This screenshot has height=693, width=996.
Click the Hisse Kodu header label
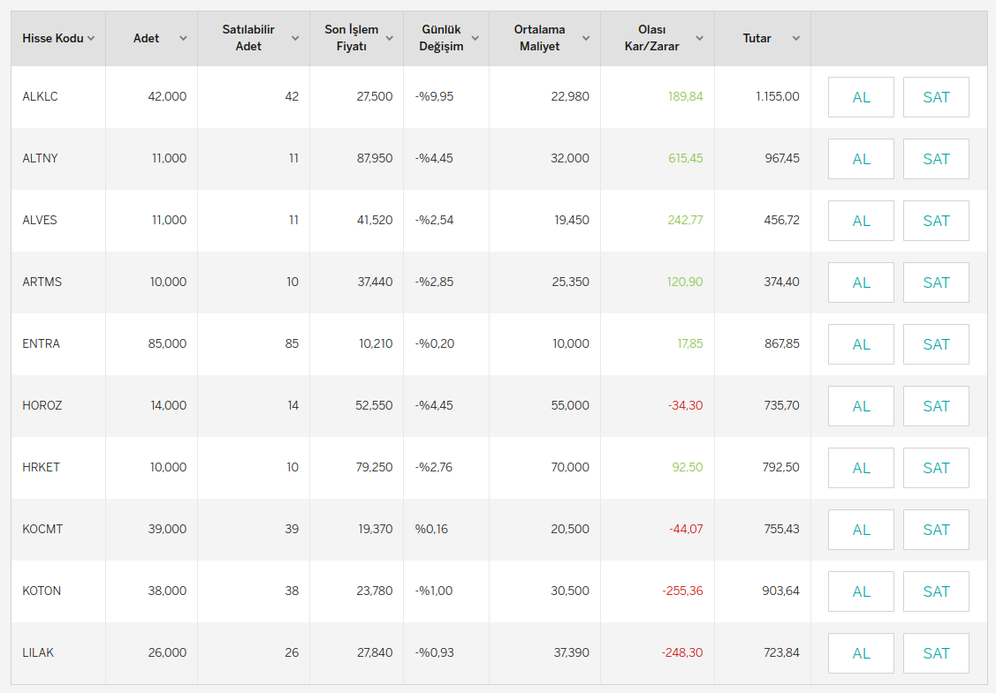(x=53, y=38)
